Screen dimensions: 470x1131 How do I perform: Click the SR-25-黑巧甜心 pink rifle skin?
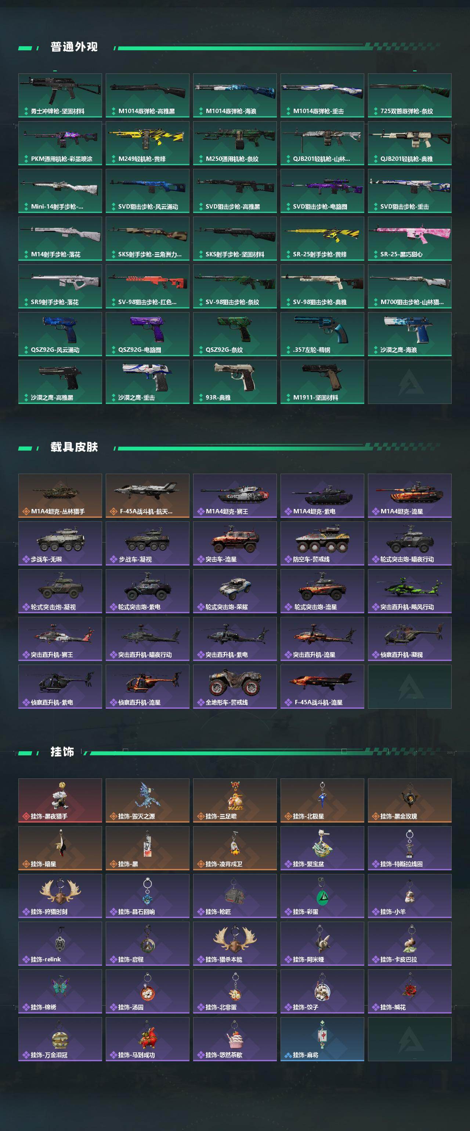pyautogui.click(x=409, y=238)
